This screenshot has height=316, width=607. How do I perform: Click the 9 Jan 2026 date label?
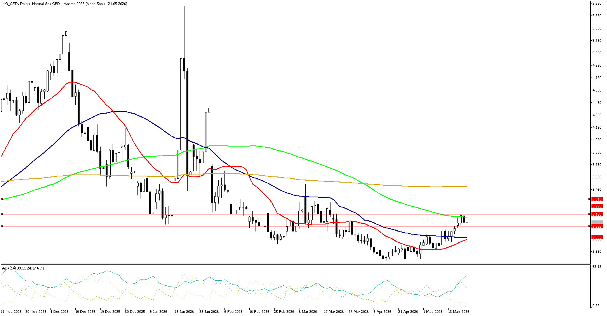[158, 311]
